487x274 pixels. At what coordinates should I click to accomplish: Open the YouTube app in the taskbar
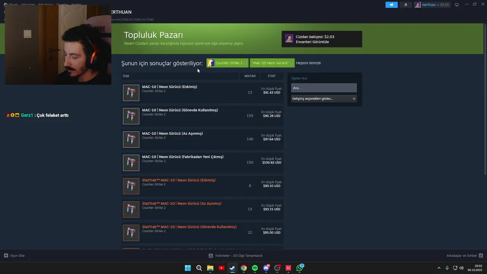(x=221, y=268)
